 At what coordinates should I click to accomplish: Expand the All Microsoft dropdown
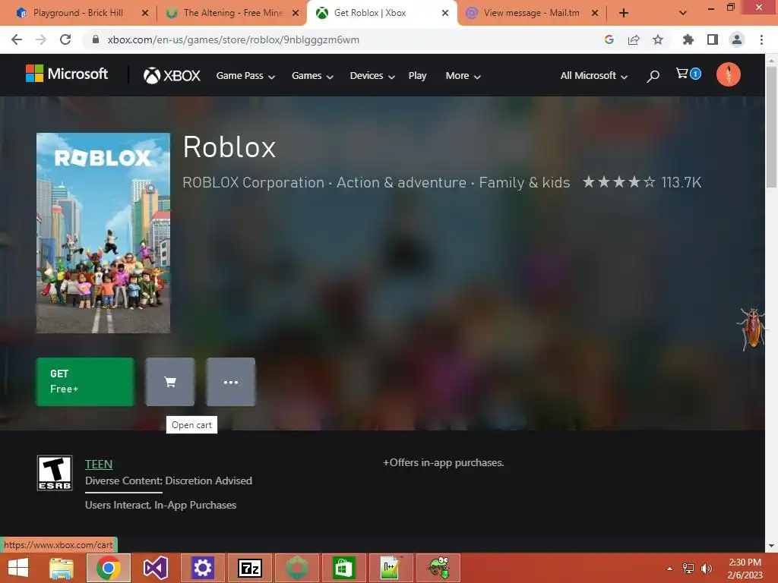coord(594,76)
